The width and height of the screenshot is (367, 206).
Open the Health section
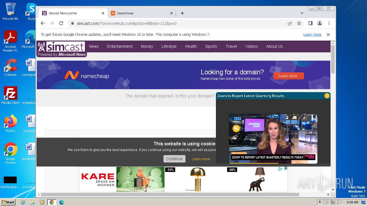[x=191, y=46]
